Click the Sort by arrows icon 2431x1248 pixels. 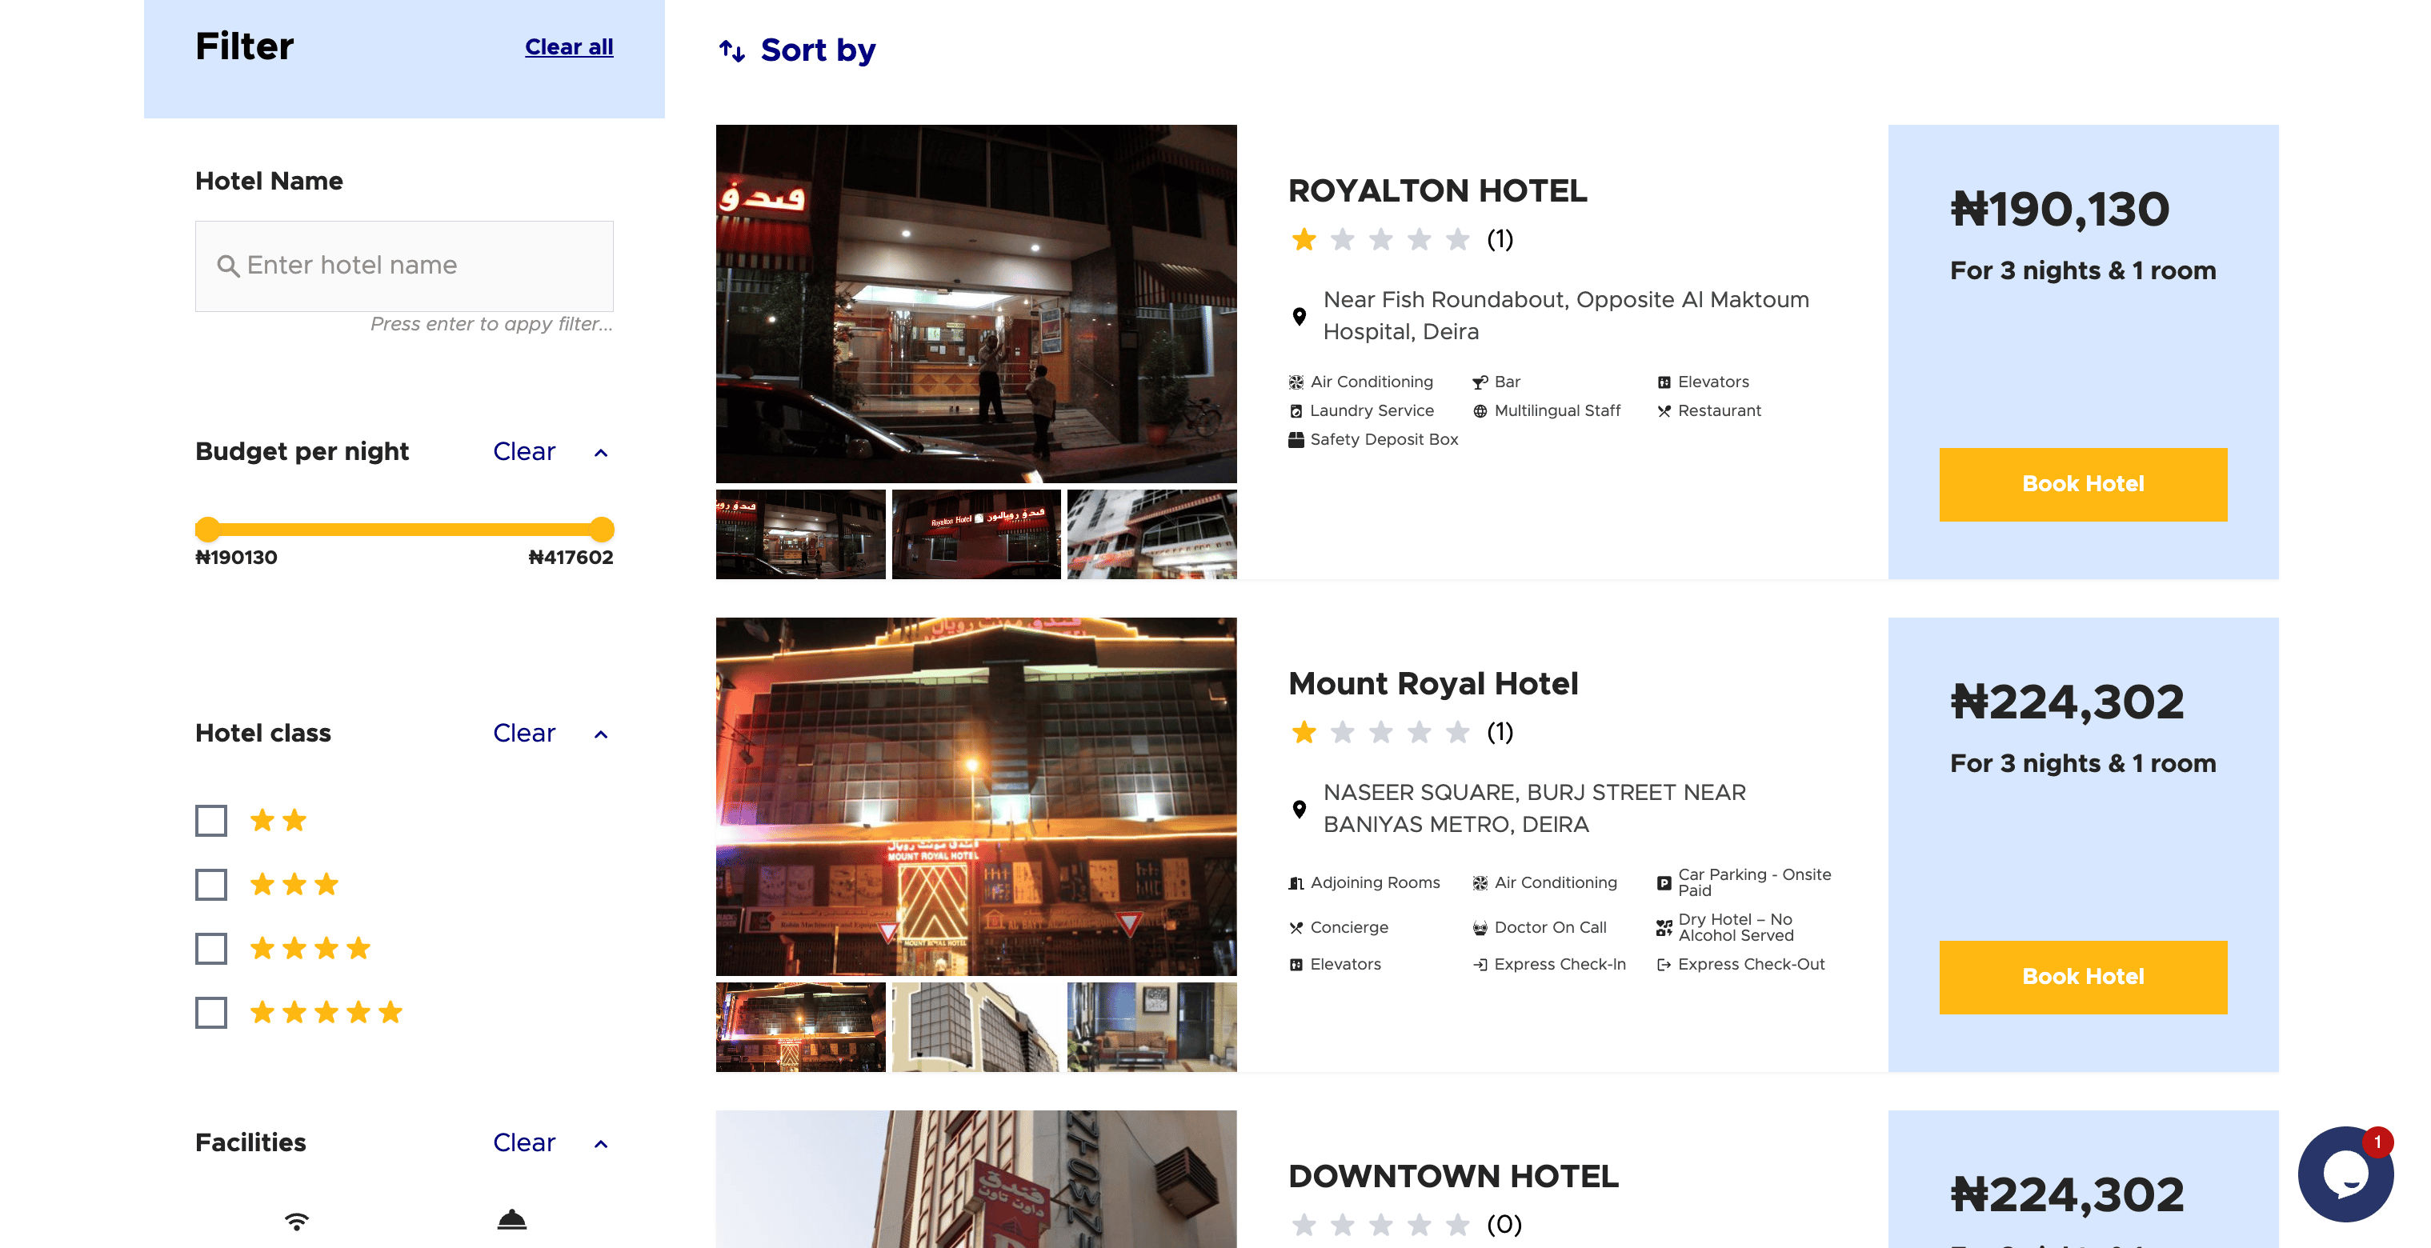click(732, 50)
